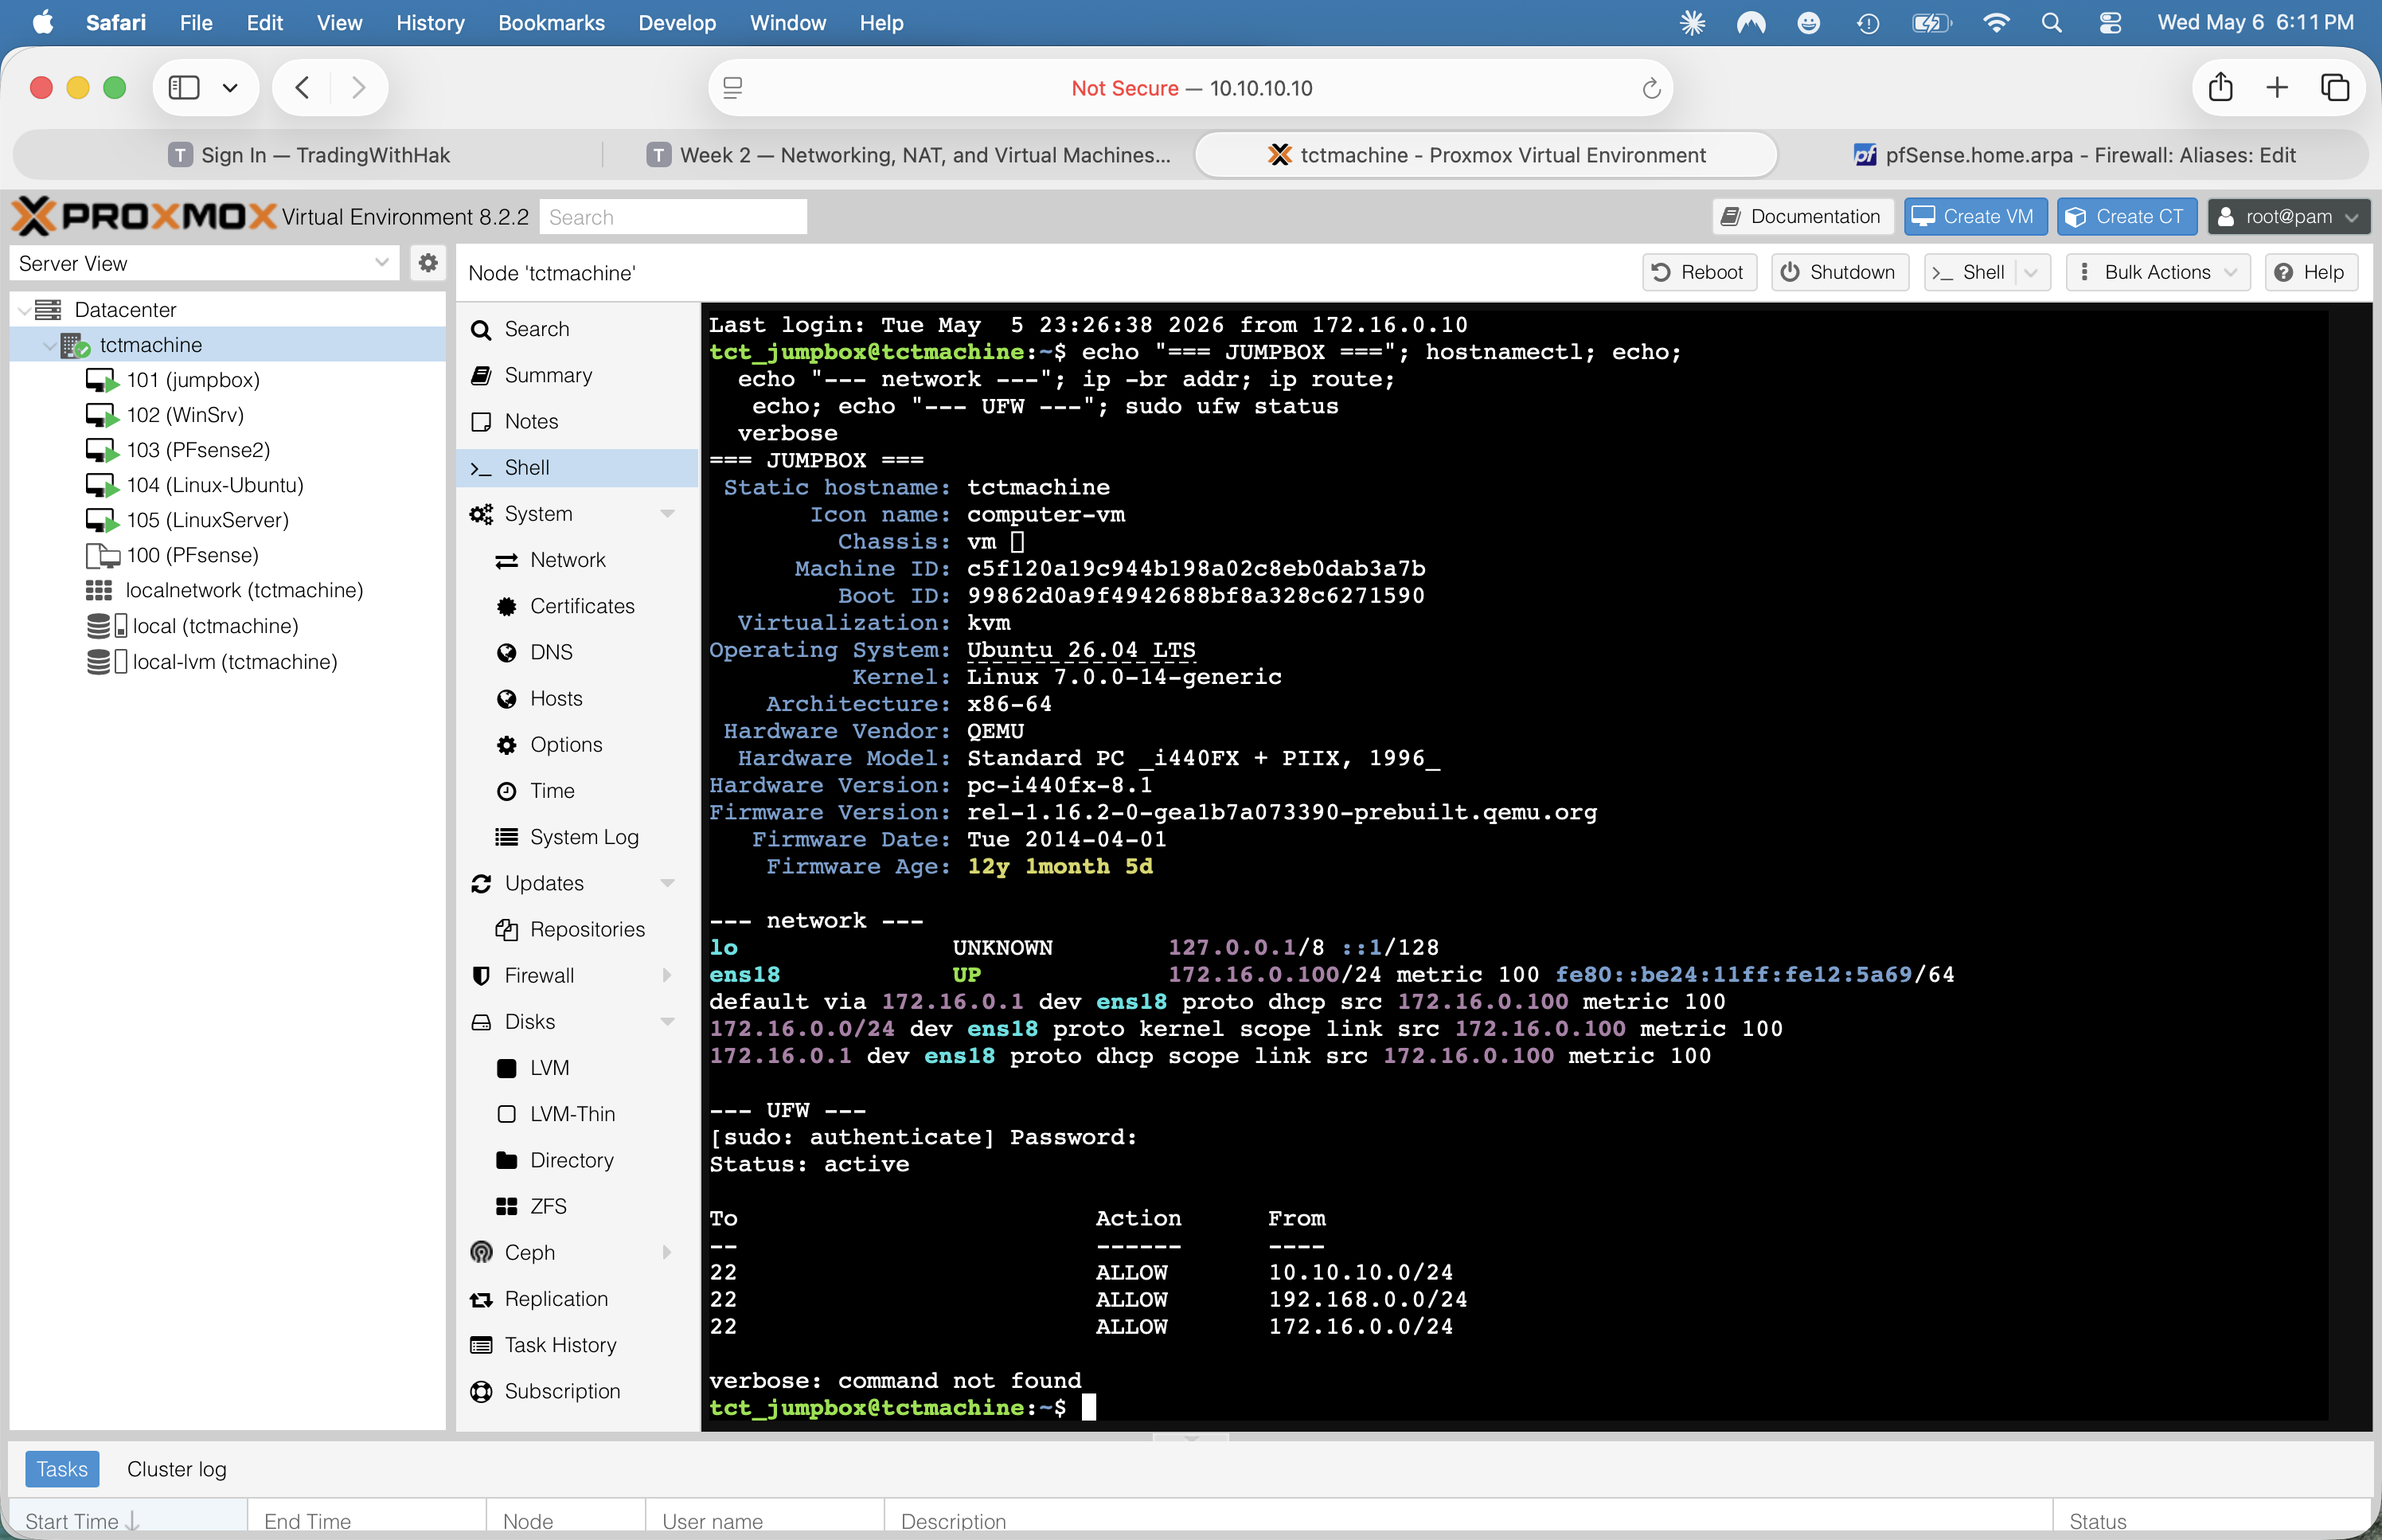Switch to Sign In TradingWithHak tab

pos(309,155)
